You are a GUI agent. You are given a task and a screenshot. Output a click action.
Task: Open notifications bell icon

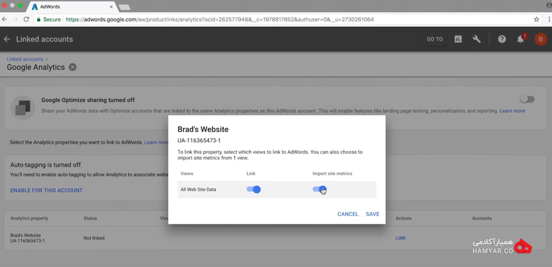521,39
